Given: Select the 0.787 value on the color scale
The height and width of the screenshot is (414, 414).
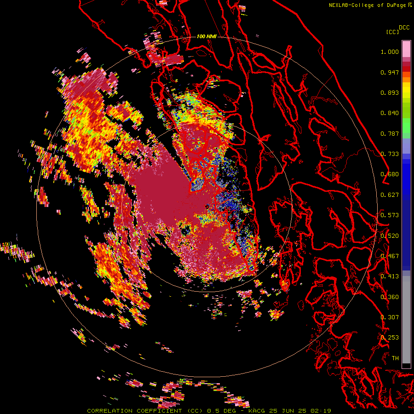Looking at the screenshot, I should [x=390, y=133].
